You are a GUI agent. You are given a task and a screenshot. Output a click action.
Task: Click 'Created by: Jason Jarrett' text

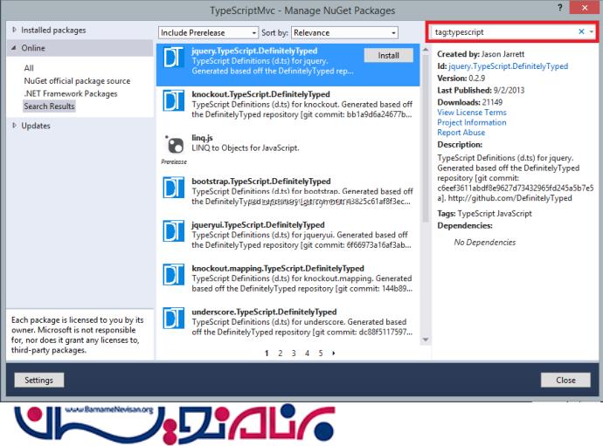point(481,54)
